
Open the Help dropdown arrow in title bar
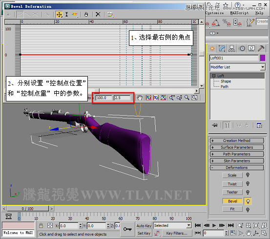point(243,5)
